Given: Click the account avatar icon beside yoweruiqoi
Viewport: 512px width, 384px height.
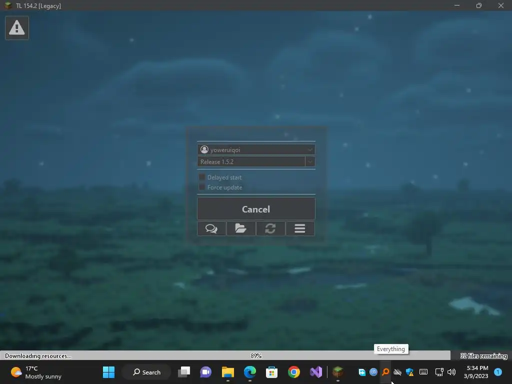Looking at the screenshot, I should 204,149.
